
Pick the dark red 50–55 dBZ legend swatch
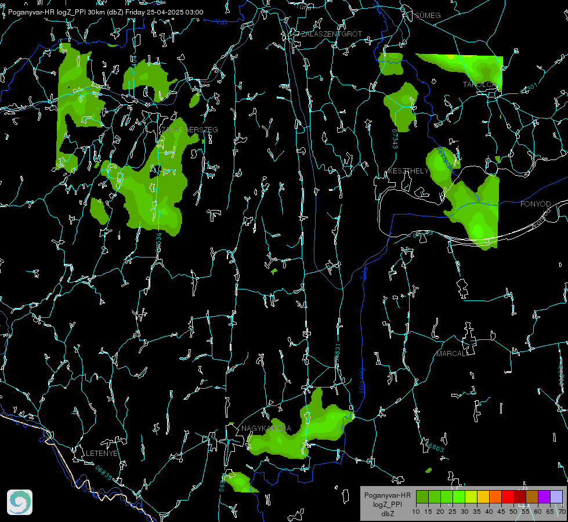point(520,496)
